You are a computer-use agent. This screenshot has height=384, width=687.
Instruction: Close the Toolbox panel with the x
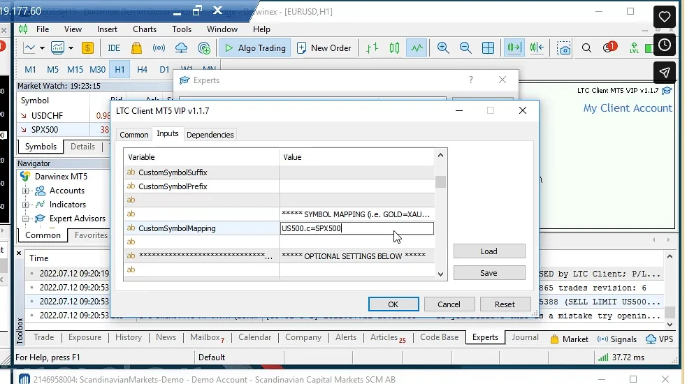coord(19,253)
